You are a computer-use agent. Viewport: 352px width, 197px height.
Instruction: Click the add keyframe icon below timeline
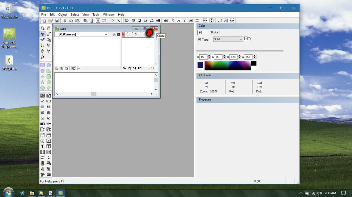(x=125, y=68)
